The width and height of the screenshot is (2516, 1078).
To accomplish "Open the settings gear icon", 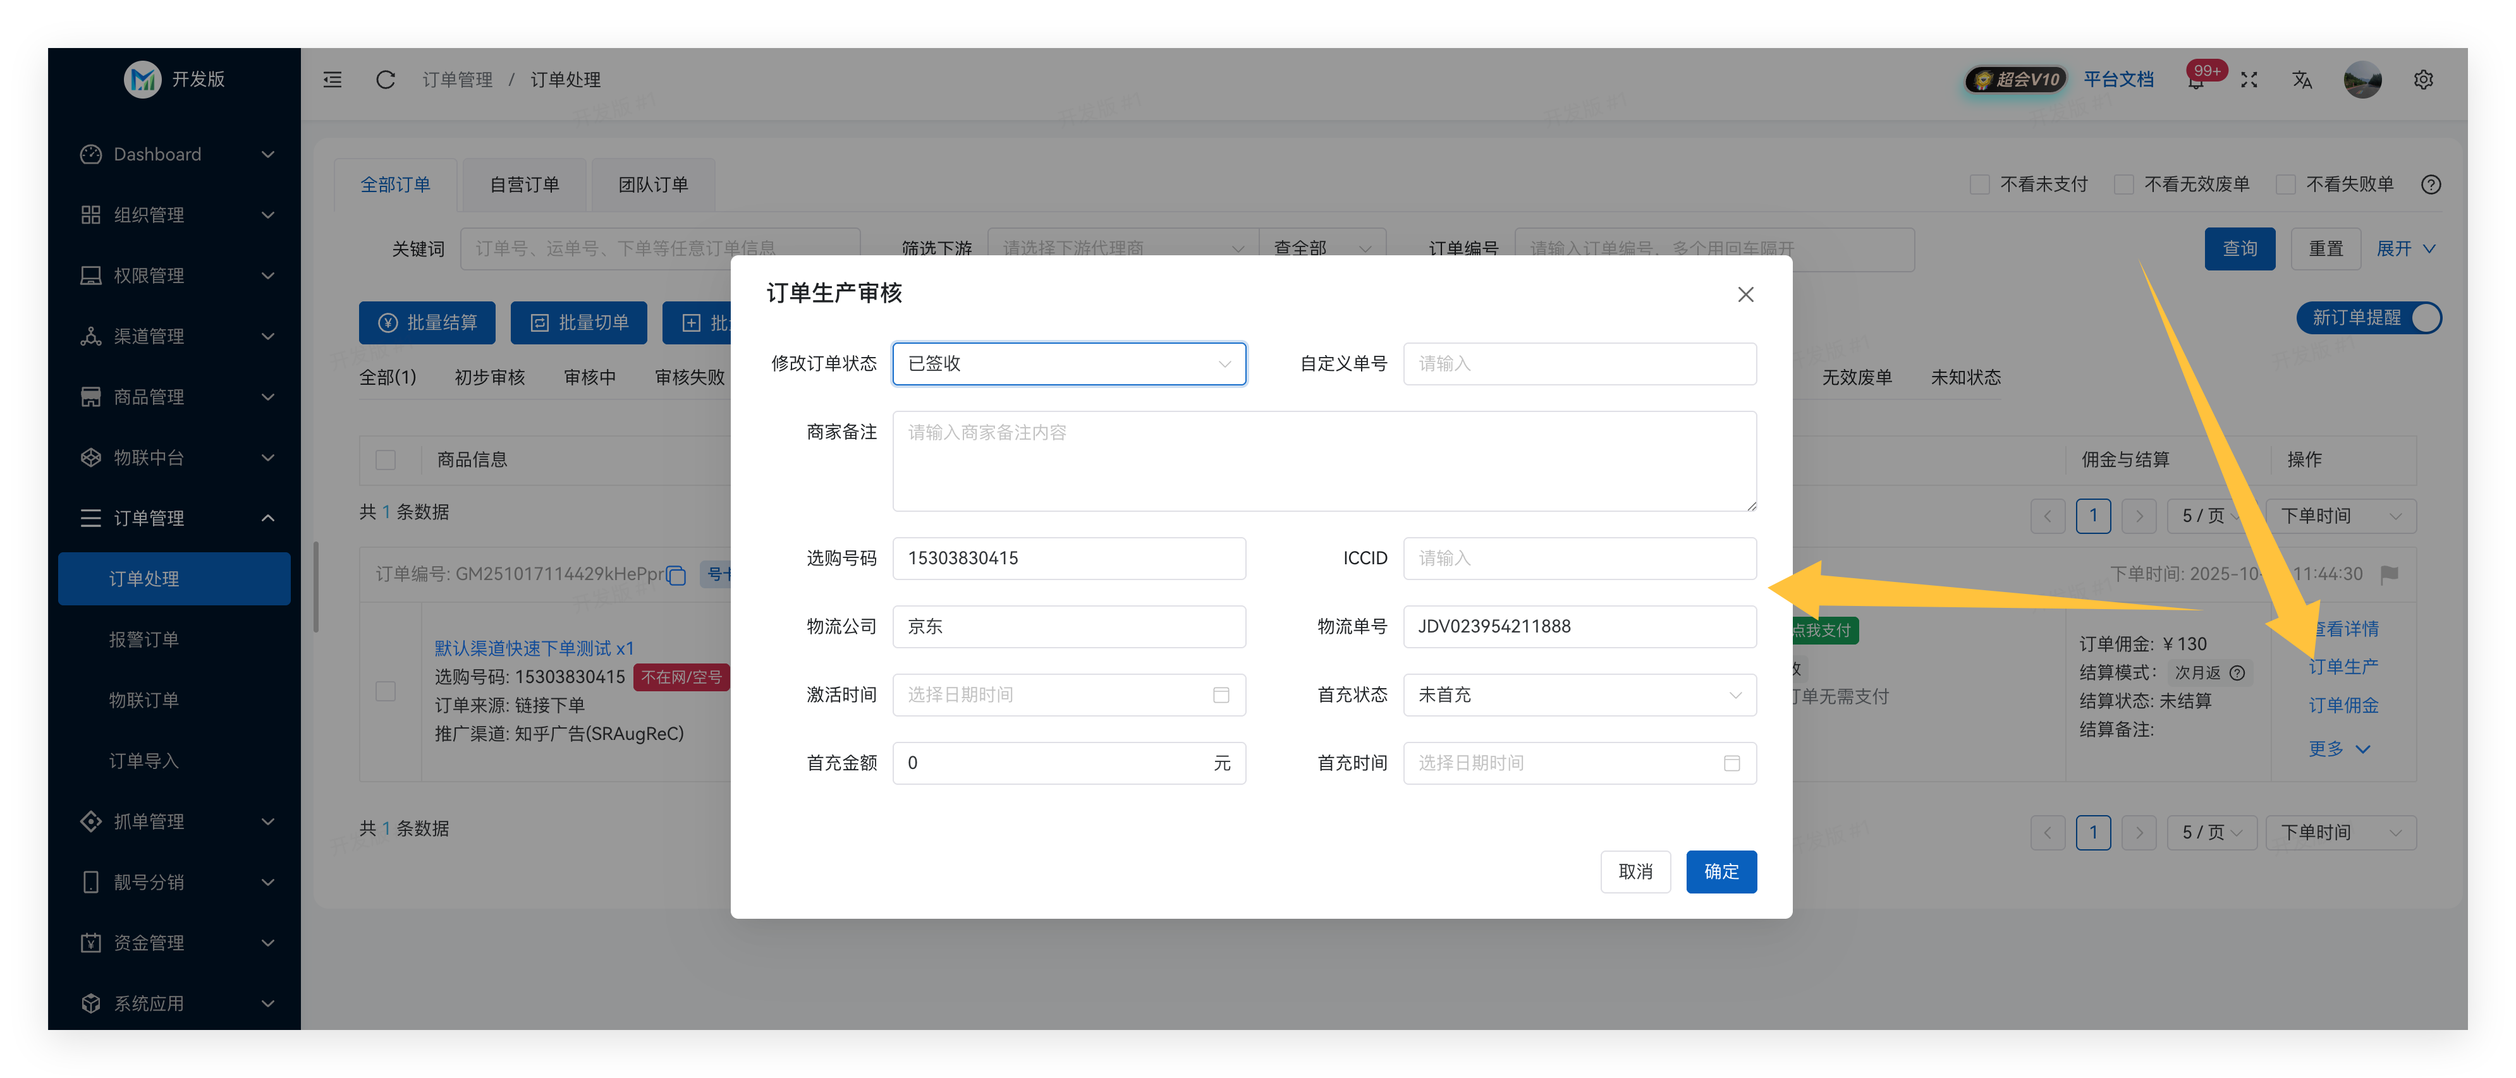I will (x=2423, y=80).
